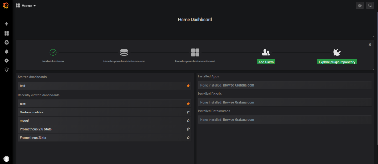
Task: Click the first dashboard grid step icon
Action: point(195,52)
